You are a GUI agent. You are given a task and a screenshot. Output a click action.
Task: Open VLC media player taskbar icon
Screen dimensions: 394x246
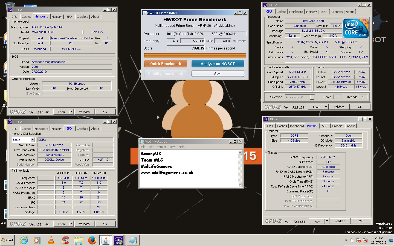tap(51, 240)
